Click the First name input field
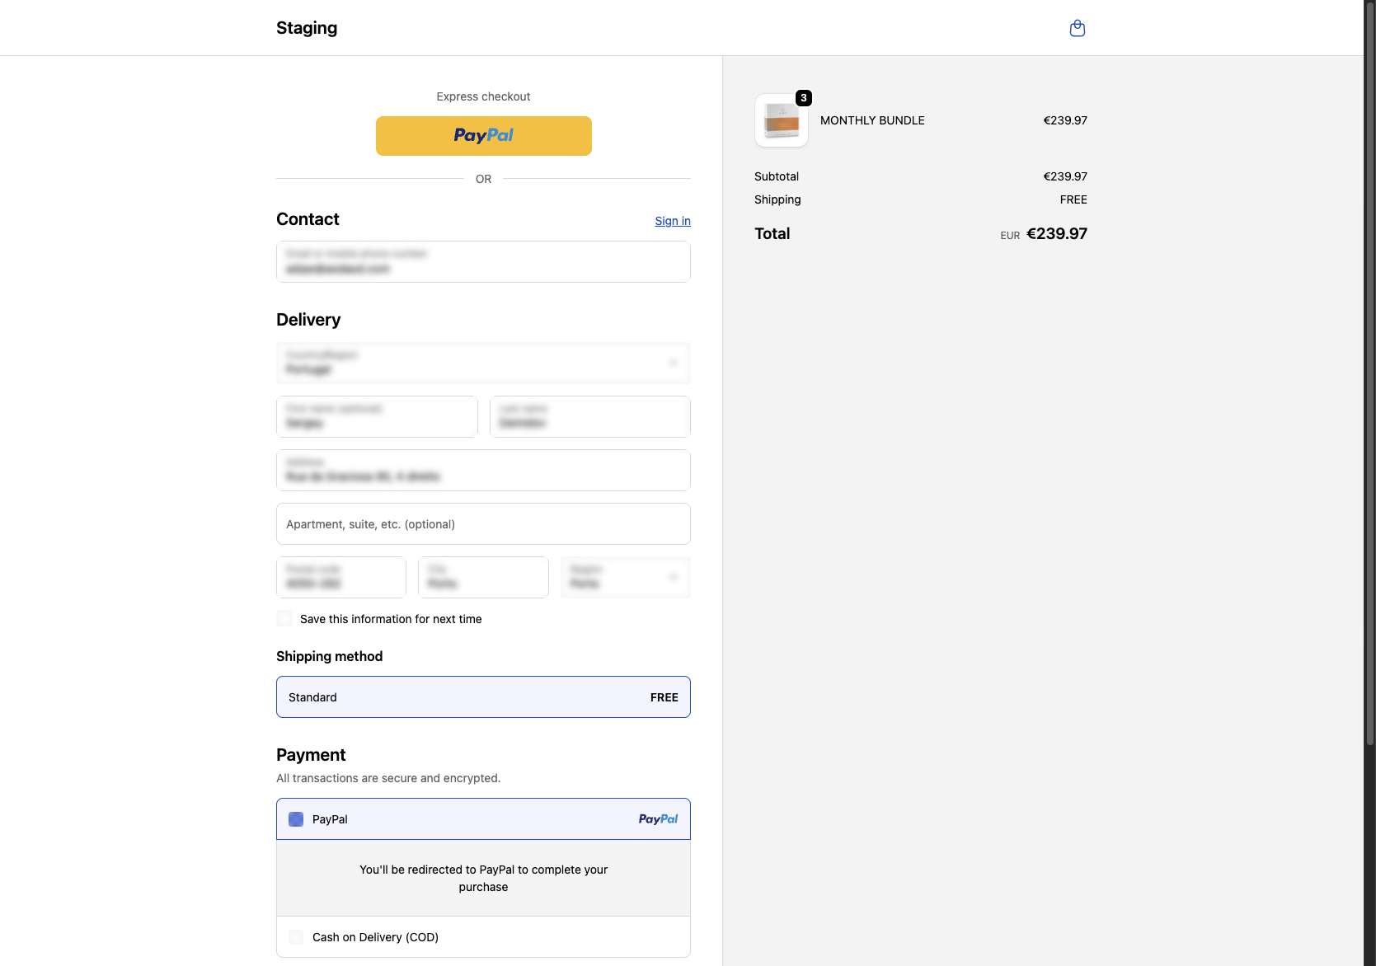This screenshot has height=966, width=1376. coord(377,417)
